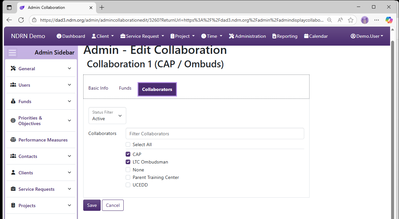Click the Project clipboard icon in navbar
399x219 pixels.
(x=172, y=36)
